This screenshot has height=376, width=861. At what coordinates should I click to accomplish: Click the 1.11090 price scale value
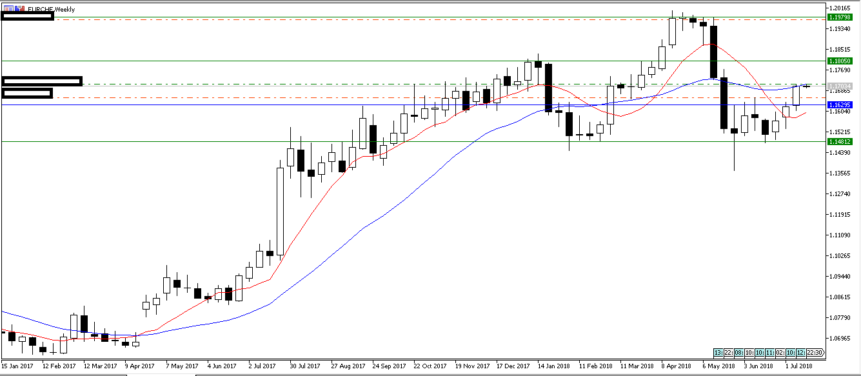(841, 235)
